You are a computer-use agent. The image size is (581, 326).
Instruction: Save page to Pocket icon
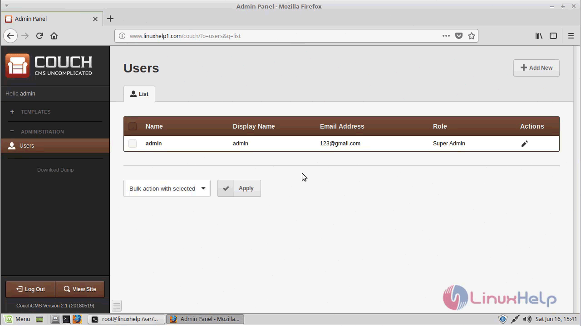[x=459, y=36]
